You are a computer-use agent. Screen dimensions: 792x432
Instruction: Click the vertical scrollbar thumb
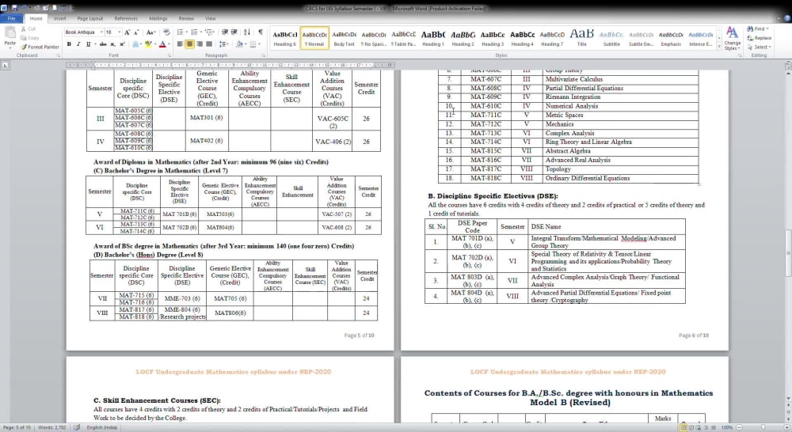click(788, 252)
